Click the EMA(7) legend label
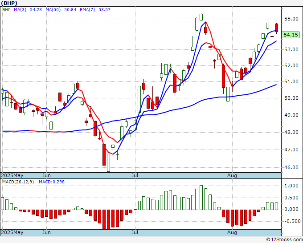This screenshot has height=243, width=303. (x=87, y=9)
